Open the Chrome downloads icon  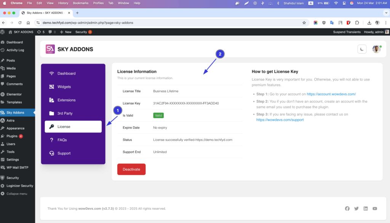point(369,22)
